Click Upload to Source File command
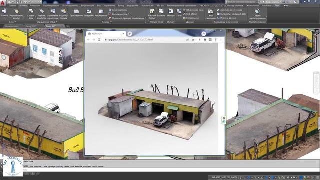This screenshot has height=180, width=320. point(232,14)
